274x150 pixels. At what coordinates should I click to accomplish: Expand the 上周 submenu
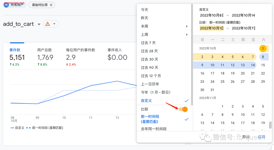coord(187,34)
